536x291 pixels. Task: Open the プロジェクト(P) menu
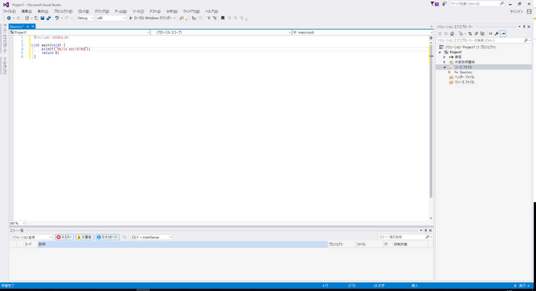coord(63,11)
